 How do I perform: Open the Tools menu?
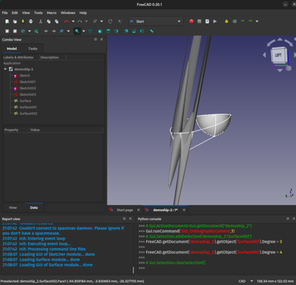(38, 13)
